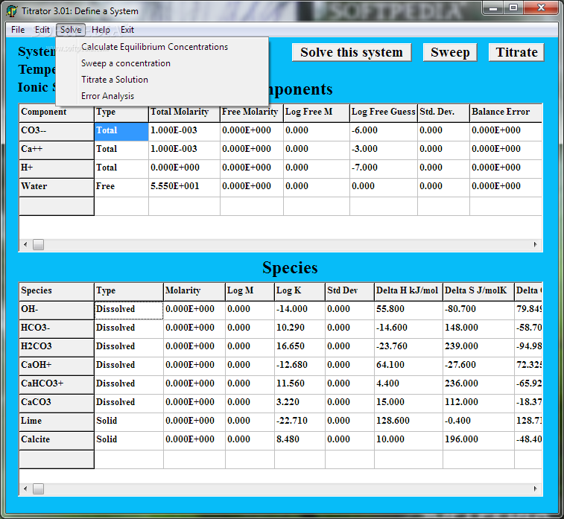
Task: Click Species scrollbar left arrow
Action: tap(25, 488)
